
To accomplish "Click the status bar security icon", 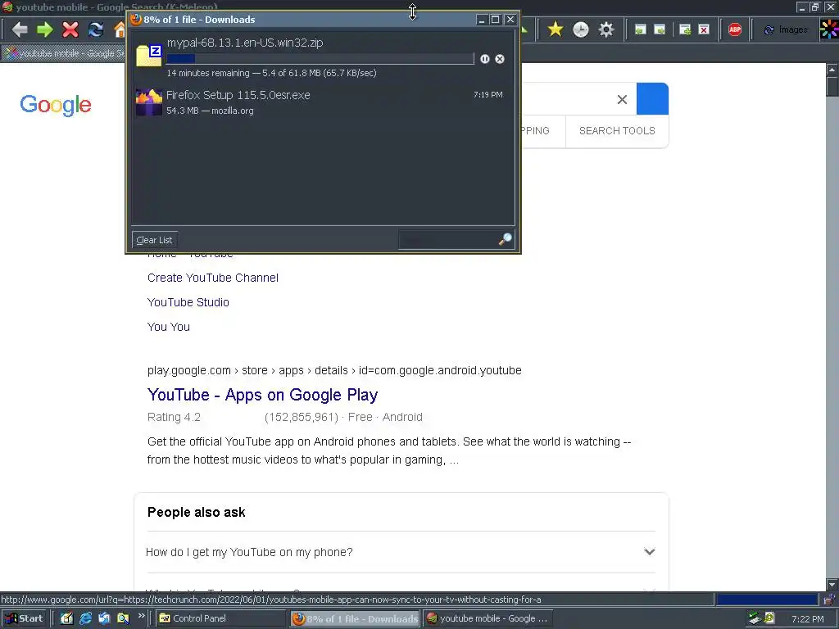I will (x=829, y=600).
